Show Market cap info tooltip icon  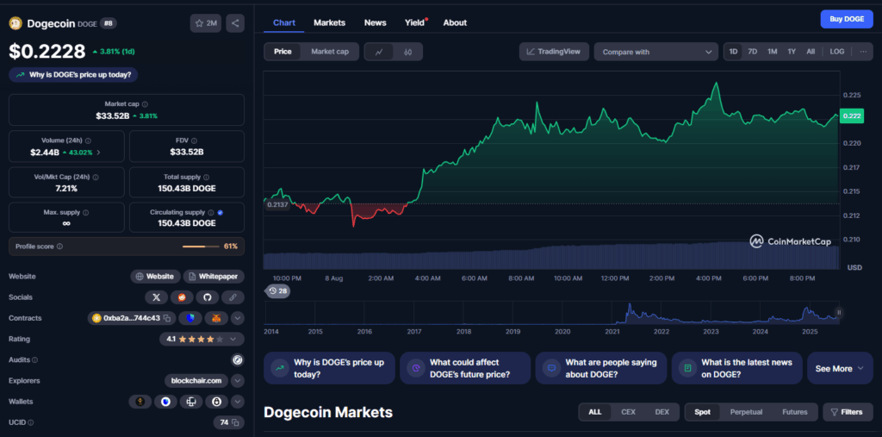pyautogui.click(x=145, y=104)
